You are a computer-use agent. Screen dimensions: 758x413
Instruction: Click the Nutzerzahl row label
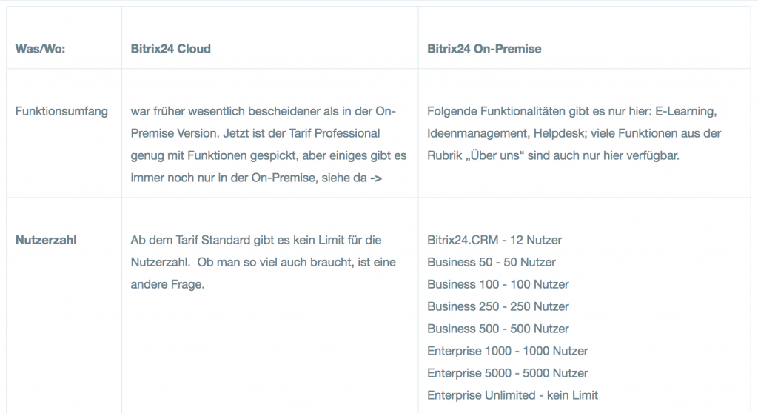pos(46,241)
